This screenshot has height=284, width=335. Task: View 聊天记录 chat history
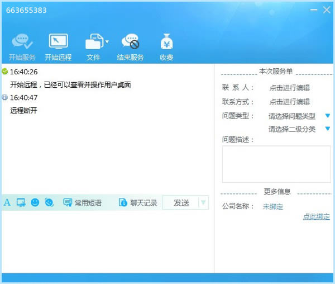(x=138, y=203)
